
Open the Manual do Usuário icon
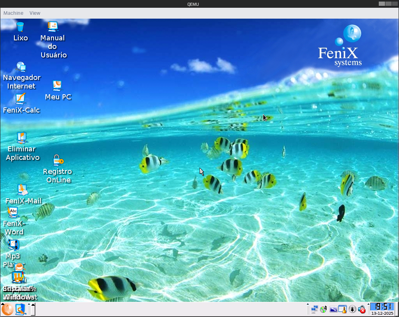click(x=53, y=26)
